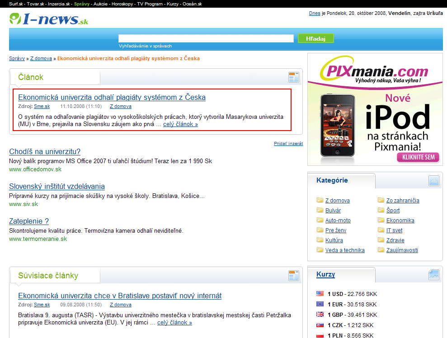Open the Ekonomika category link

point(400,221)
